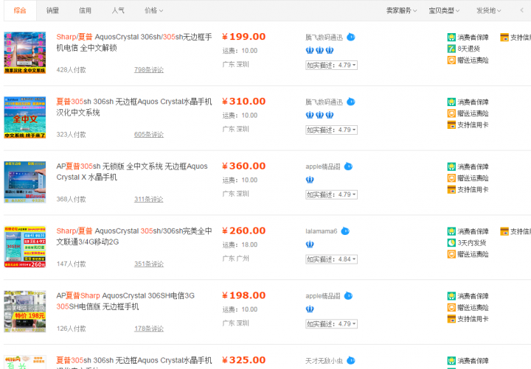Open thumbnail of the ¥360.00 listing

(x=25, y=182)
